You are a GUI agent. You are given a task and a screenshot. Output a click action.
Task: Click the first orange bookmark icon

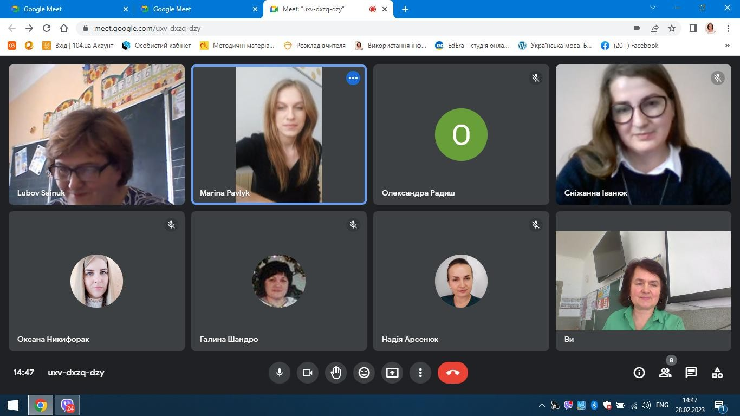coord(12,45)
